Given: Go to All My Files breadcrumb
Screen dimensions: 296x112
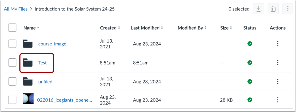Looking at the screenshot, I should click(x=16, y=9).
